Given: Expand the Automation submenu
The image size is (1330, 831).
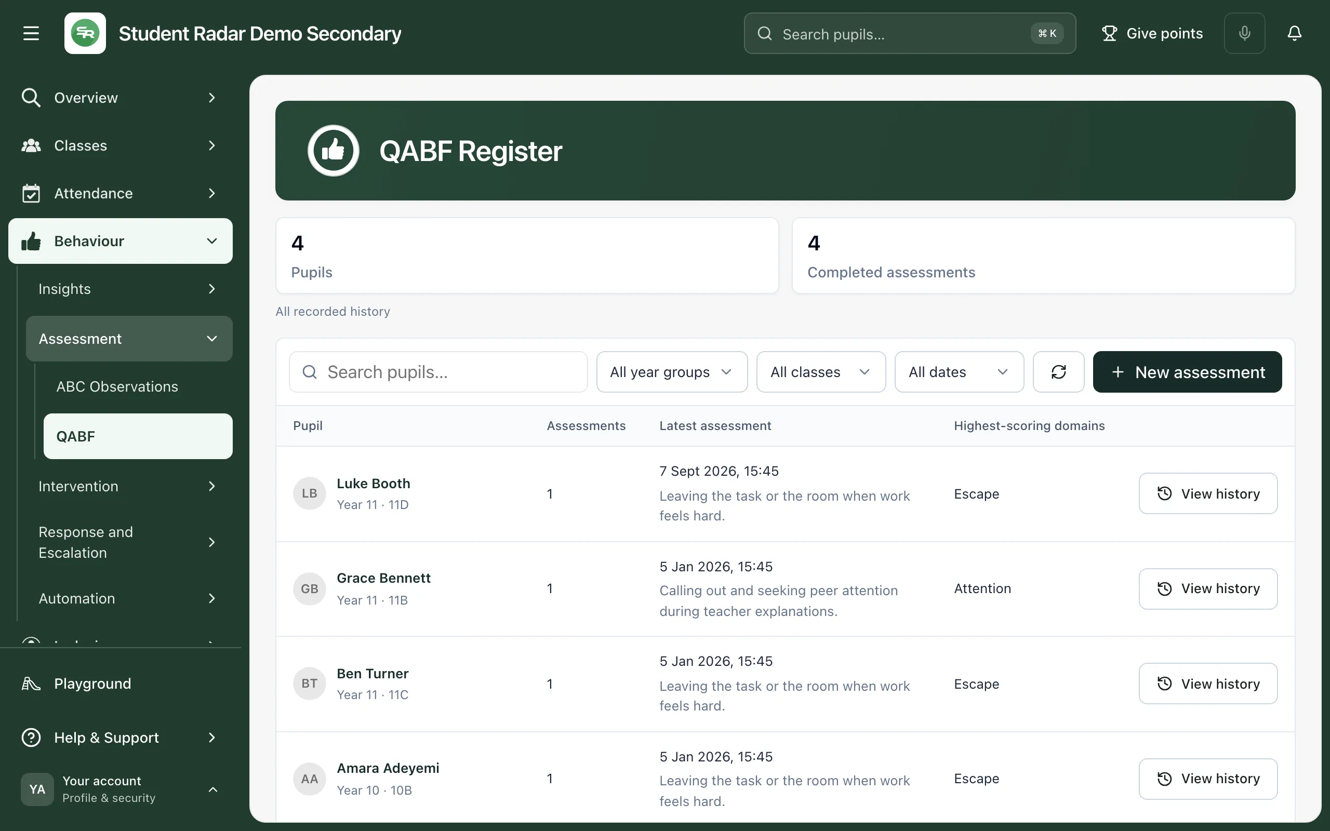Looking at the screenshot, I should point(129,598).
